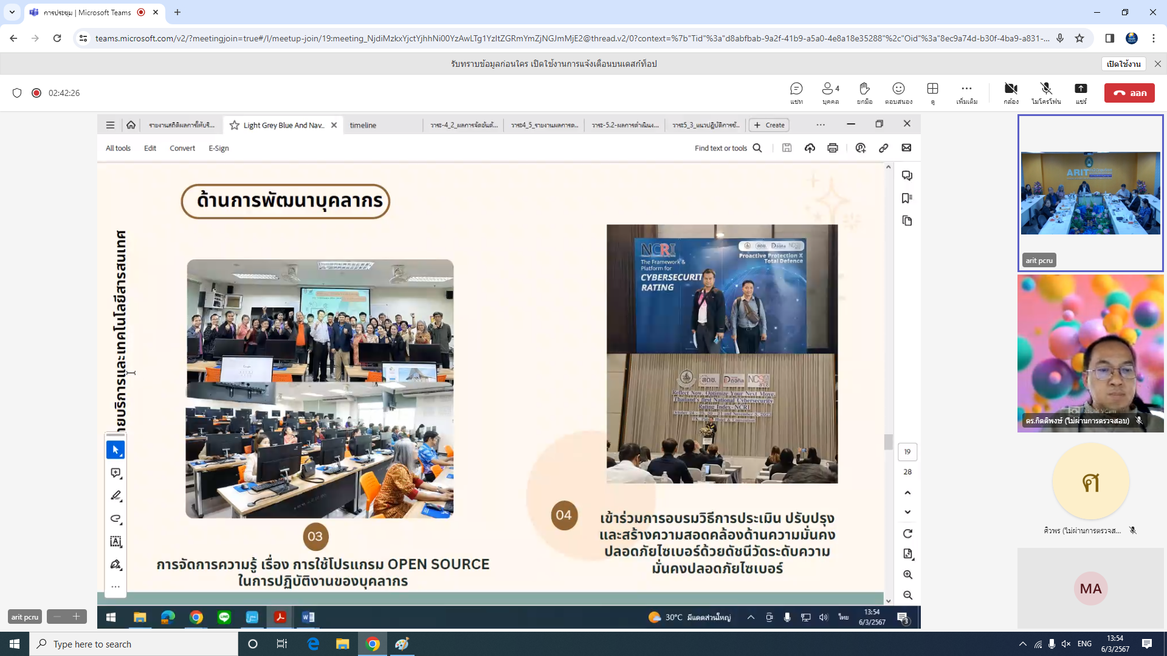Open the comments panel in Acrobat
Screen dimensions: 1167x656
pos(907,176)
